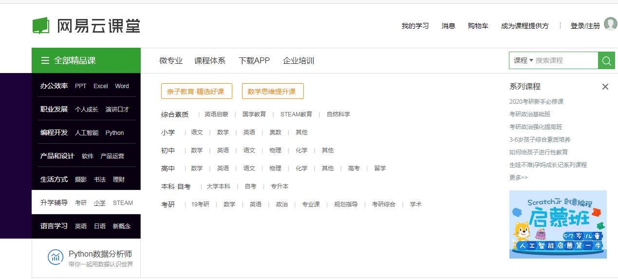Click the 网易云课堂 green book logo
Screen dimensions: 618x279
tap(41, 25)
